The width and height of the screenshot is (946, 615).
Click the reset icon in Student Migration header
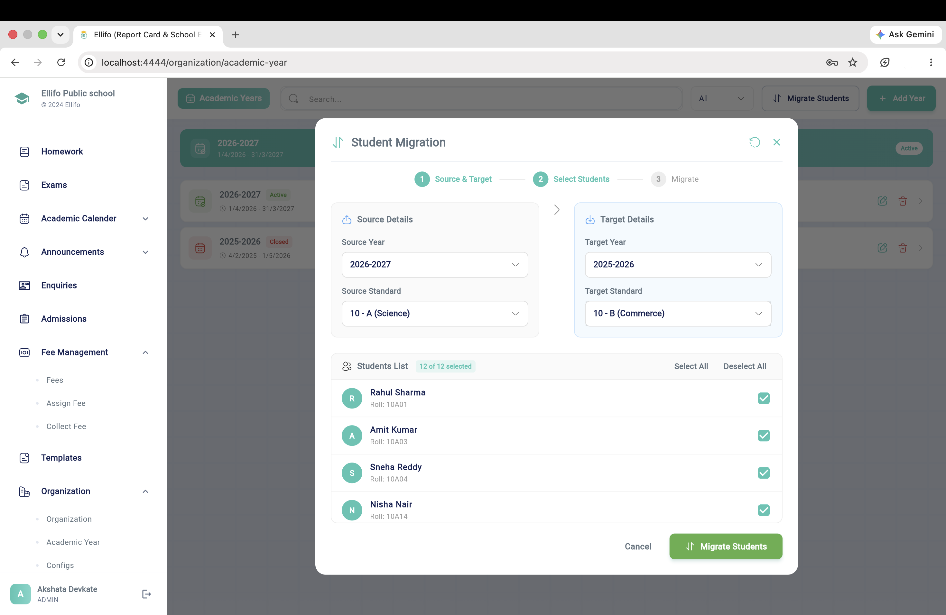(x=755, y=142)
